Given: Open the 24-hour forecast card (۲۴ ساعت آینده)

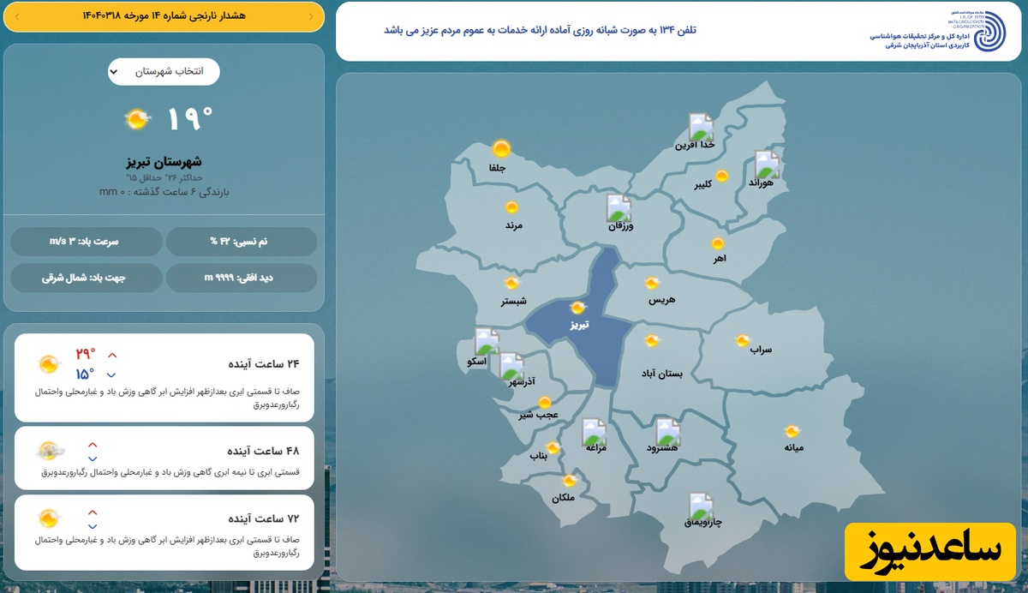Looking at the screenshot, I should [x=164, y=377].
